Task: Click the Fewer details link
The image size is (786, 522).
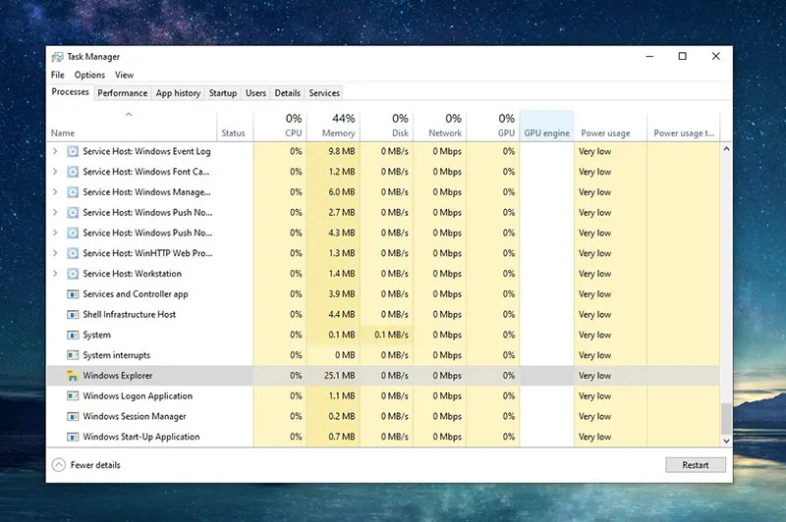Action: 95,465
